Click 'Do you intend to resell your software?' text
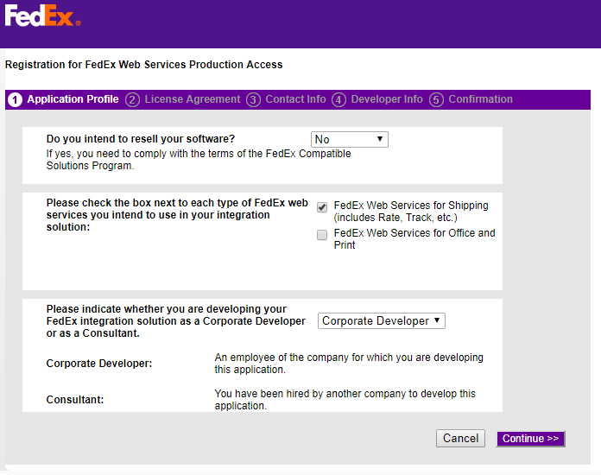The image size is (601, 475). point(140,139)
